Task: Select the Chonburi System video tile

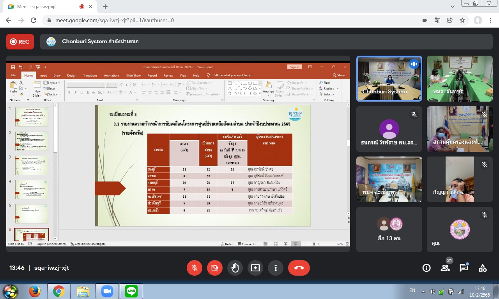Action: [x=389, y=79]
